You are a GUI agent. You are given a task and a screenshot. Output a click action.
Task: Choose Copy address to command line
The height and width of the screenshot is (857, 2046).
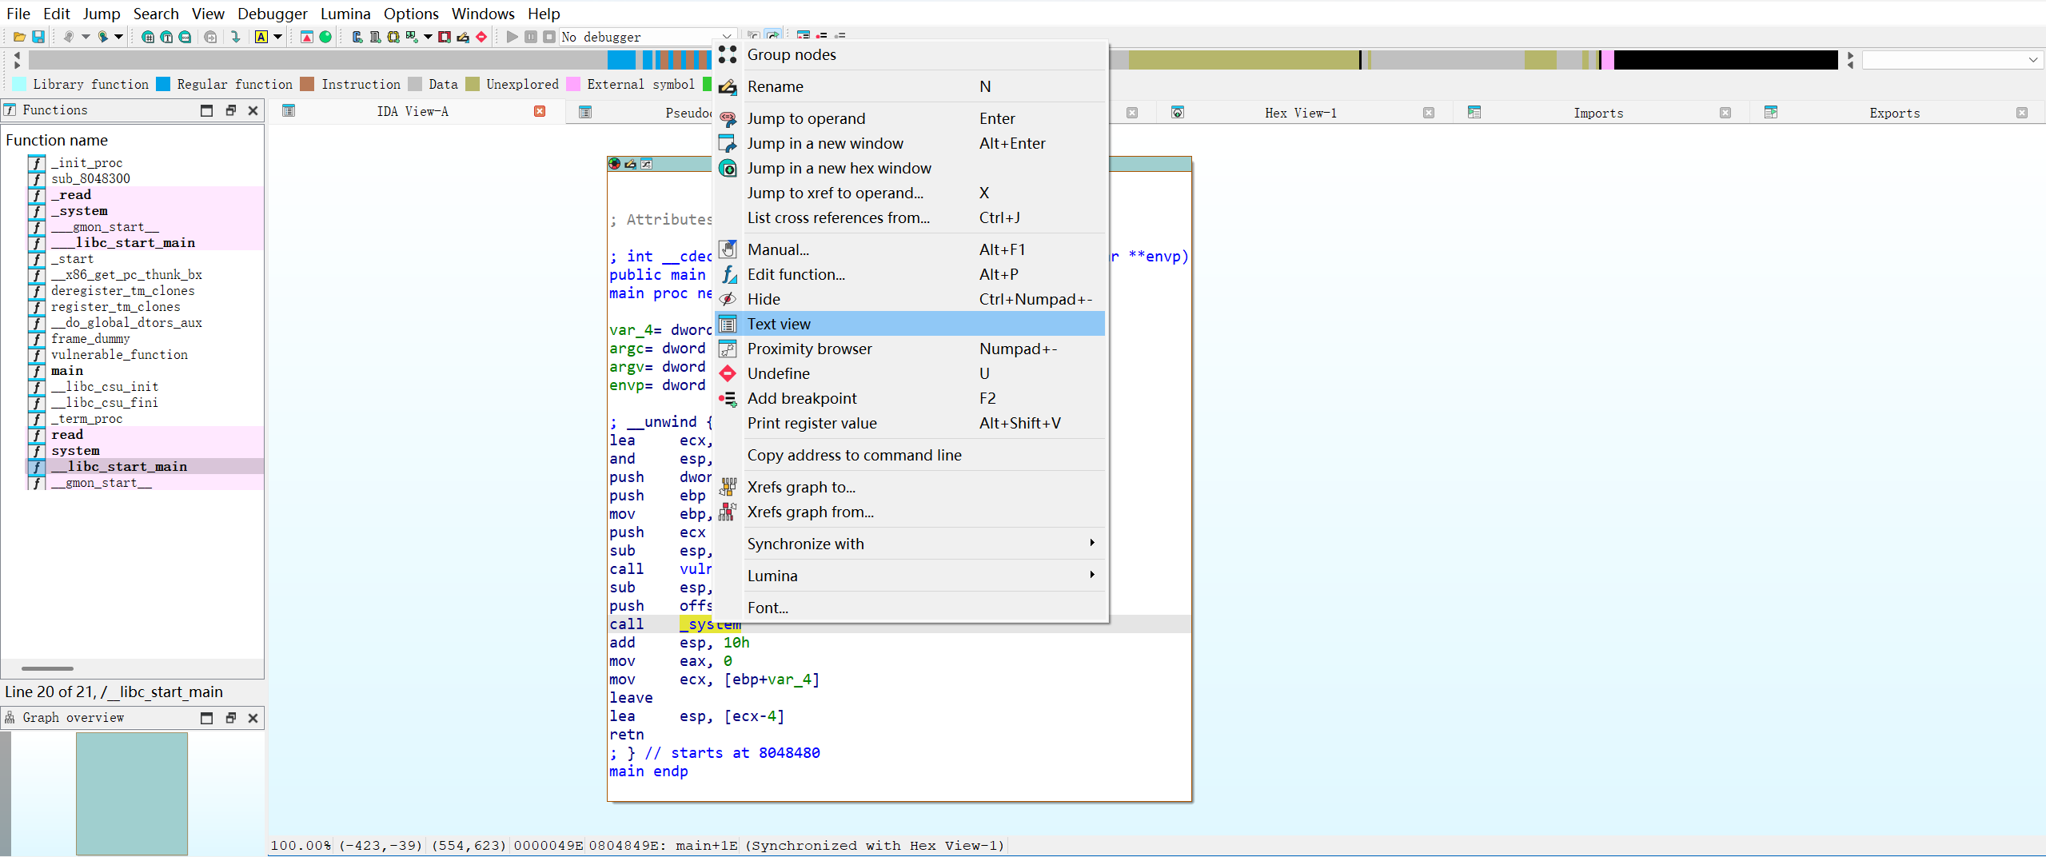[911, 455]
